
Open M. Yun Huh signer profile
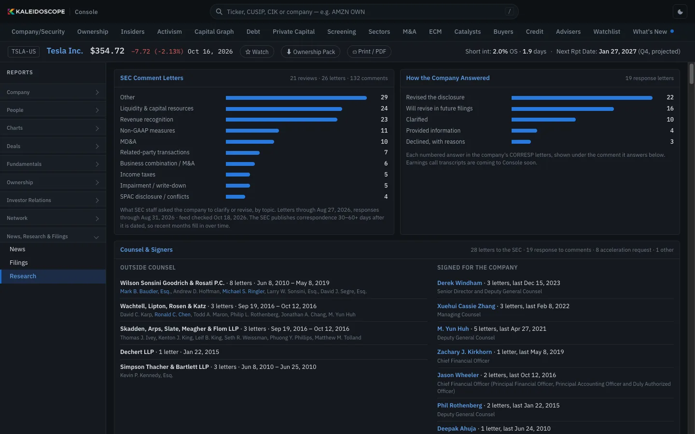pos(453,329)
